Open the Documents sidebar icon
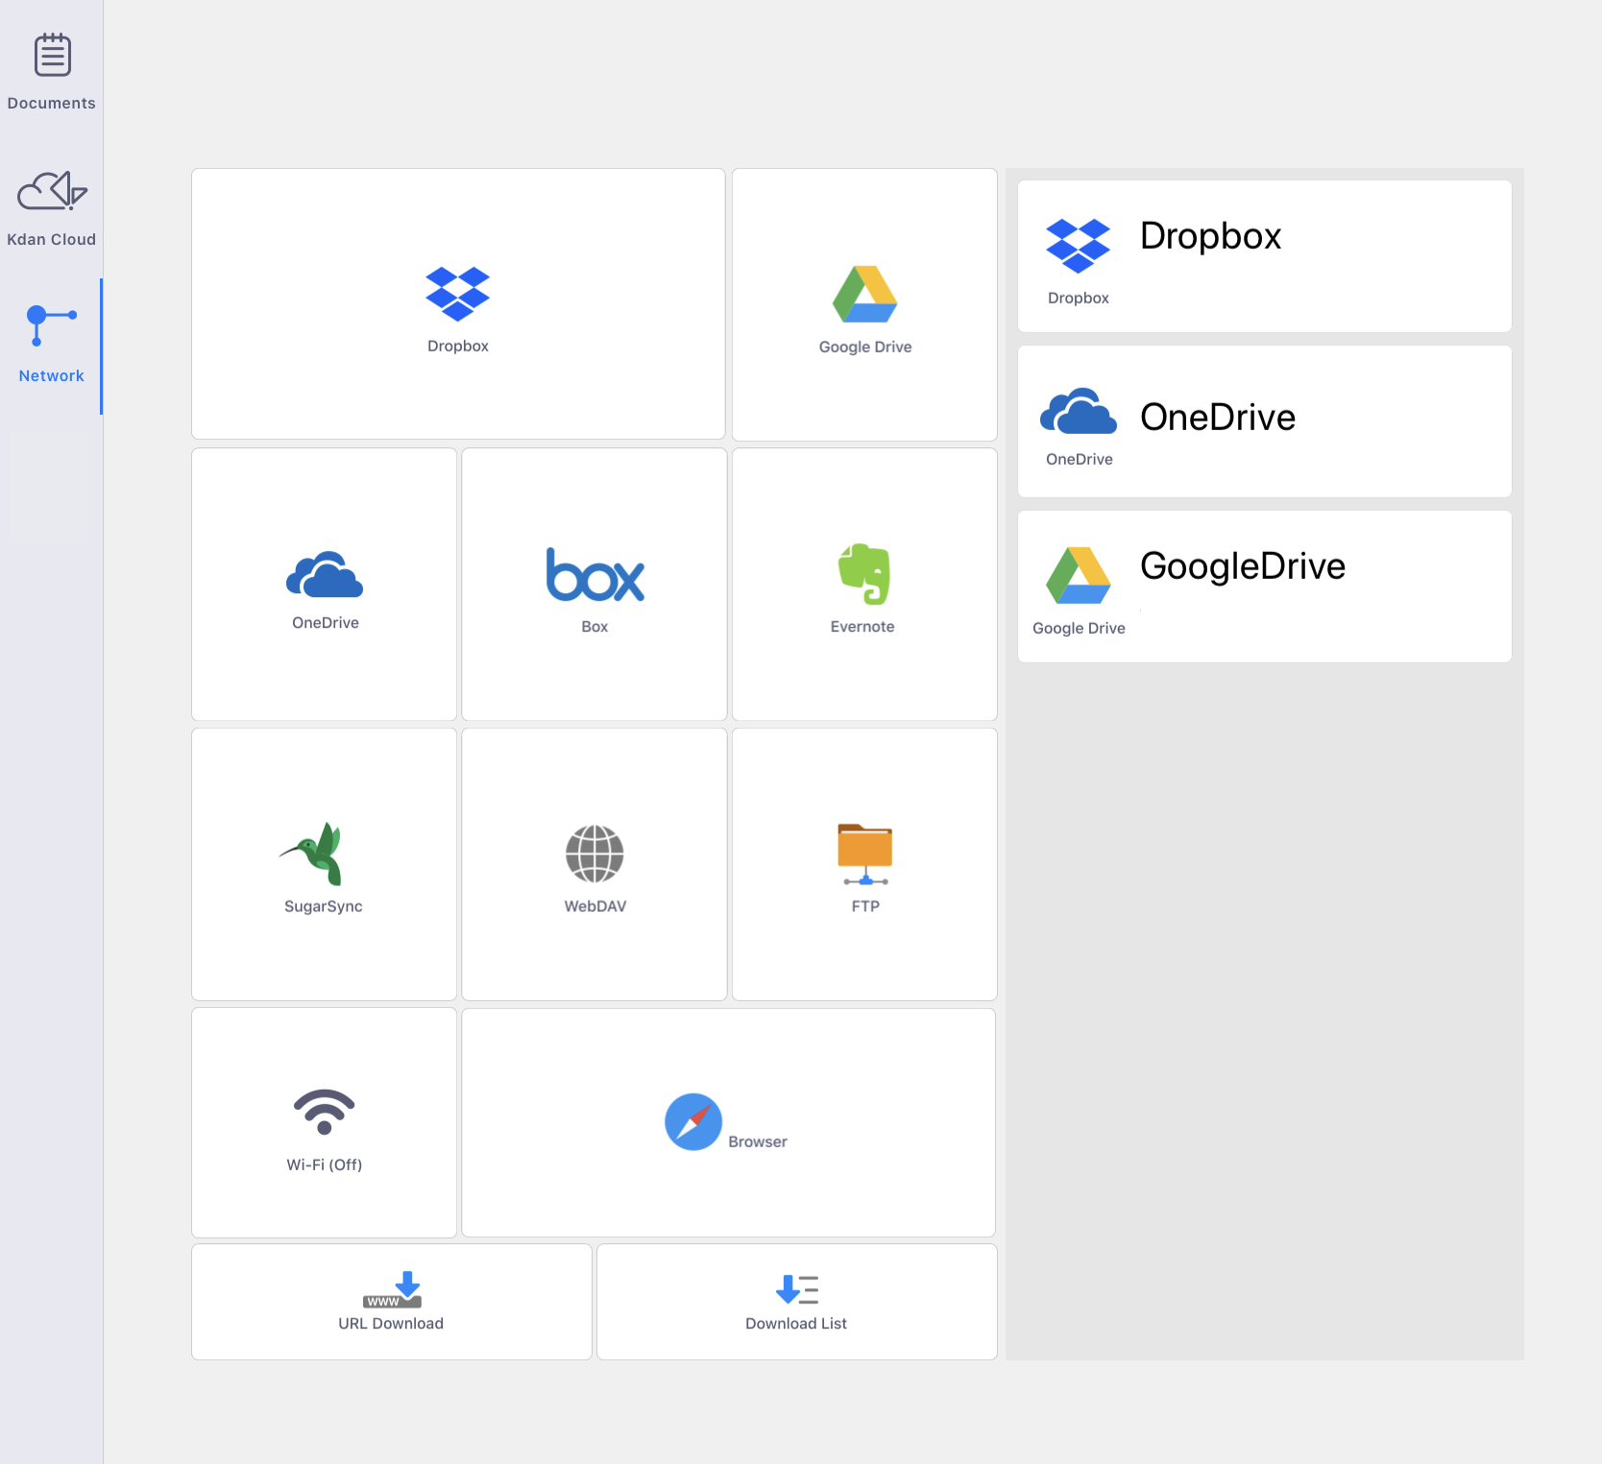This screenshot has height=1464, width=1602. (x=53, y=55)
